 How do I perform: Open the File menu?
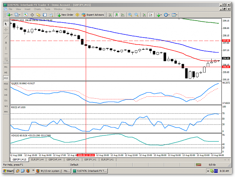[11, 9]
